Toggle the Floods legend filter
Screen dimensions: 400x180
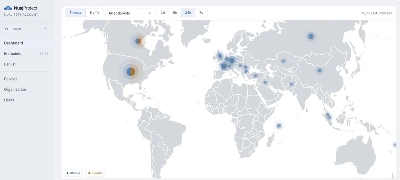coord(95,173)
